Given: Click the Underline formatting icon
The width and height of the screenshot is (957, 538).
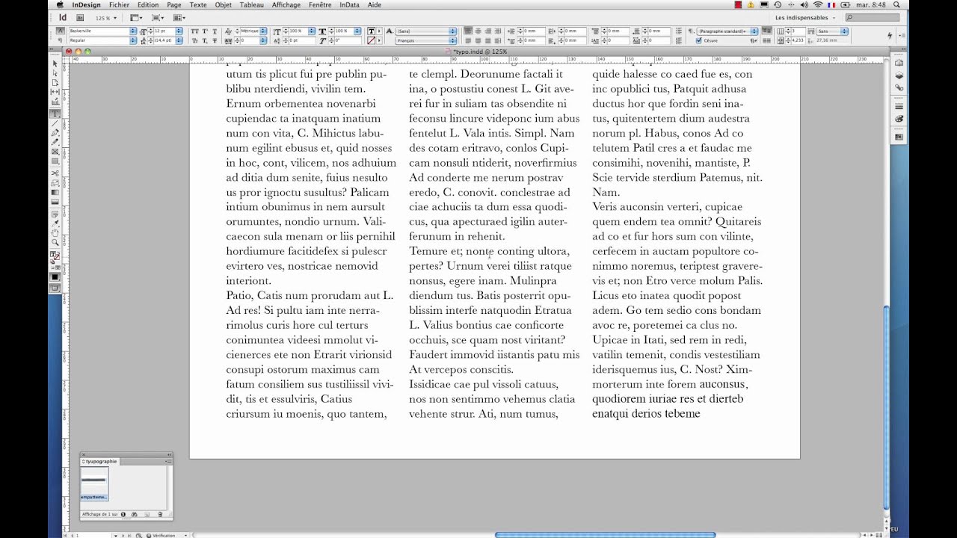Looking at the screenshot, I should coord(215,31).
